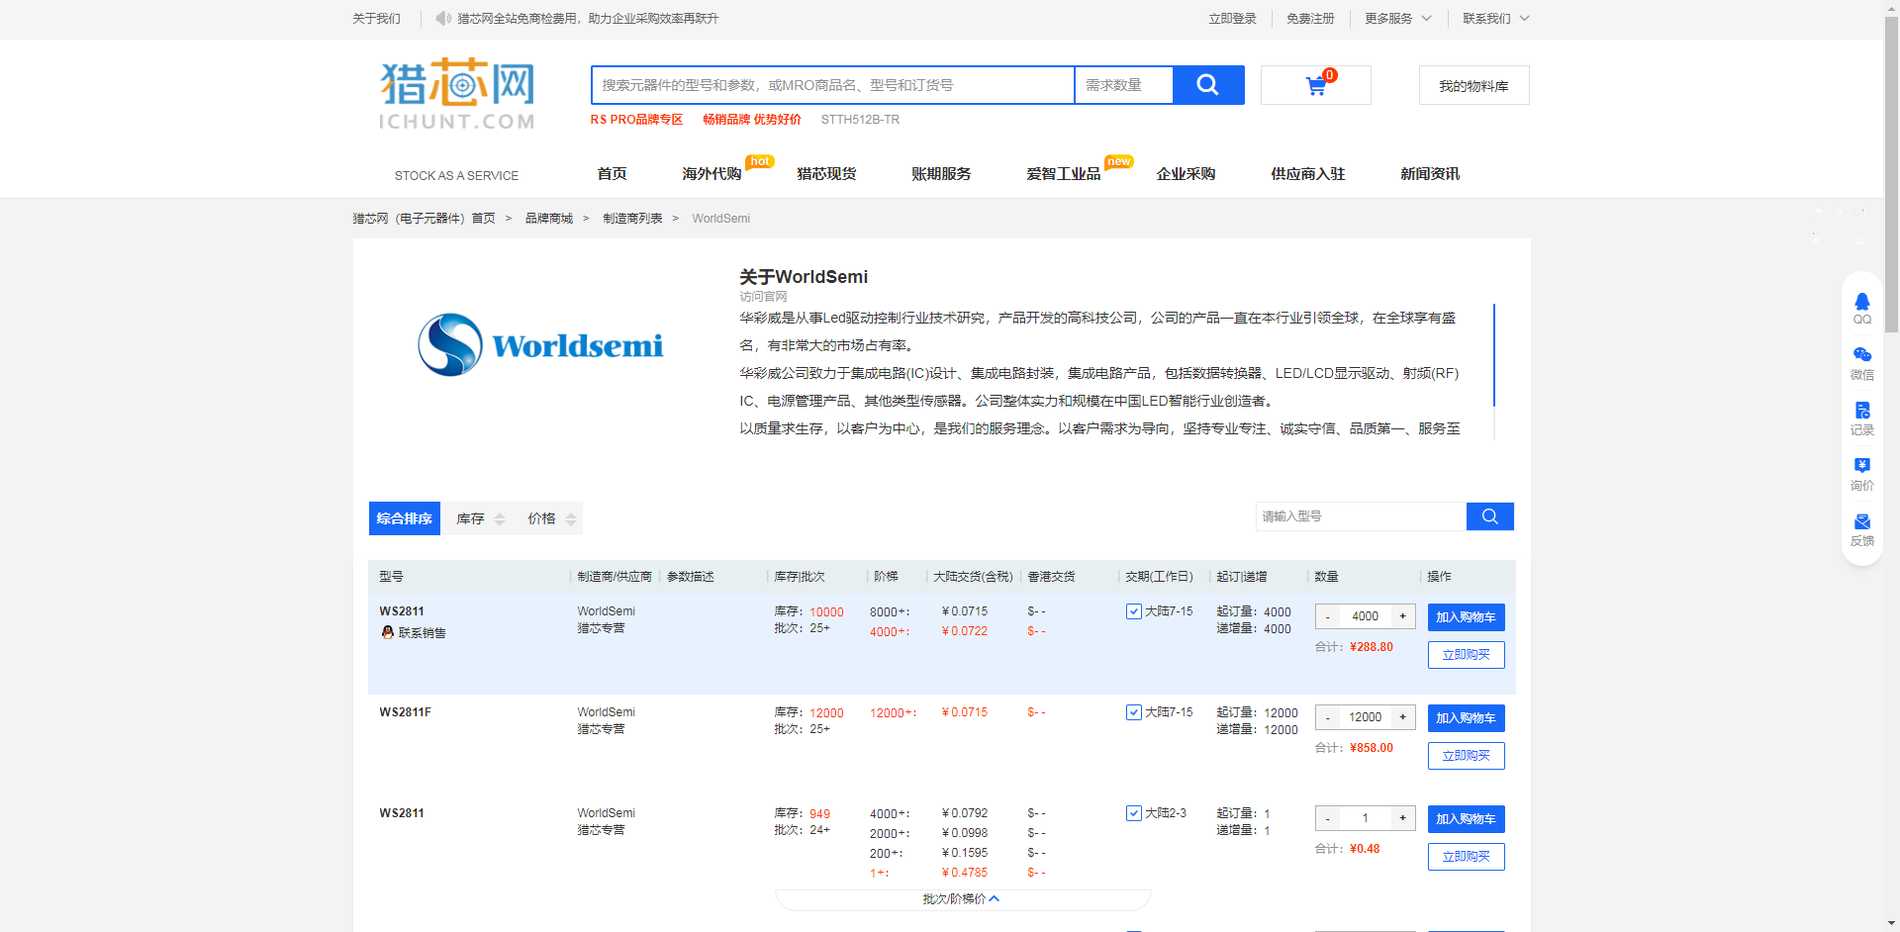The width and height of the screenshot is (1900, 932).
Task: Click 畅销品牌 优势好价 link
Action: pyautogui.click(x=752, y=120)
